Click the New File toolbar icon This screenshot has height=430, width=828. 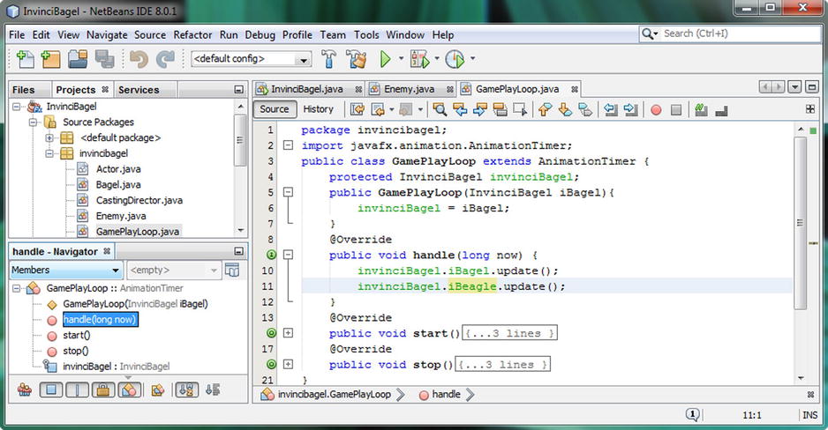[x=25, y=59]
